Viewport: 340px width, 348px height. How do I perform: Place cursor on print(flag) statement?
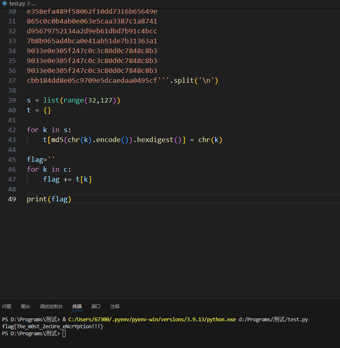point(49,199)
